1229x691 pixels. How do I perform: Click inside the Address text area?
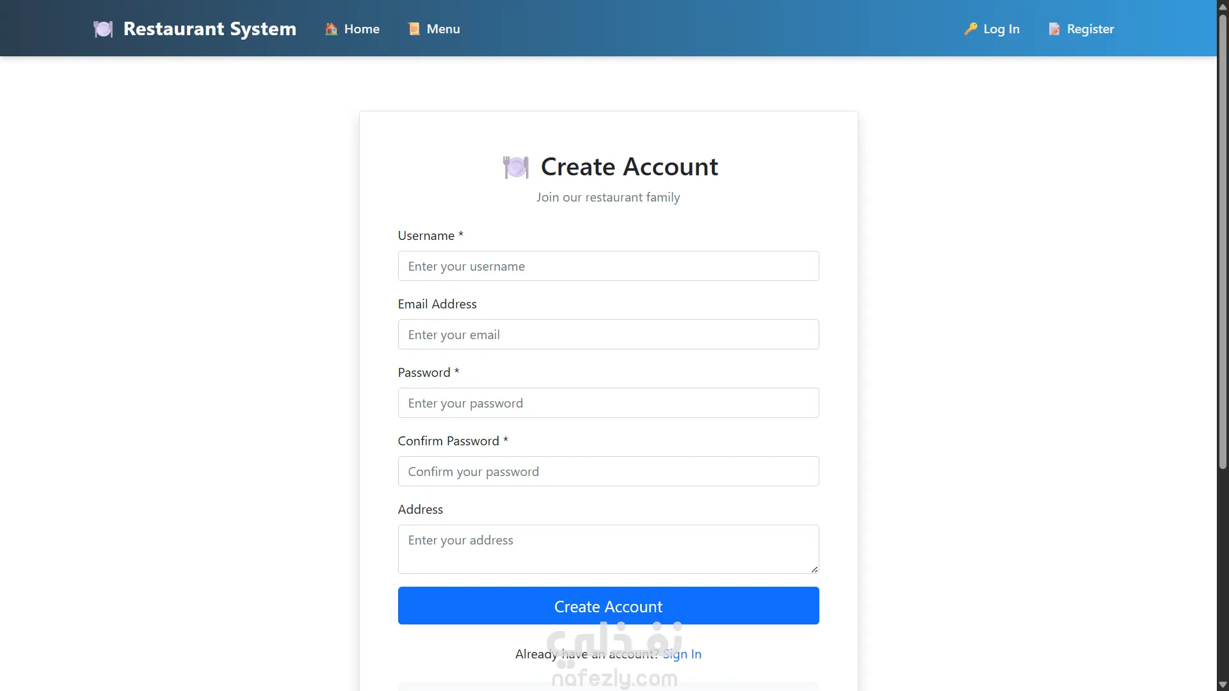click(x=608, y=549)
